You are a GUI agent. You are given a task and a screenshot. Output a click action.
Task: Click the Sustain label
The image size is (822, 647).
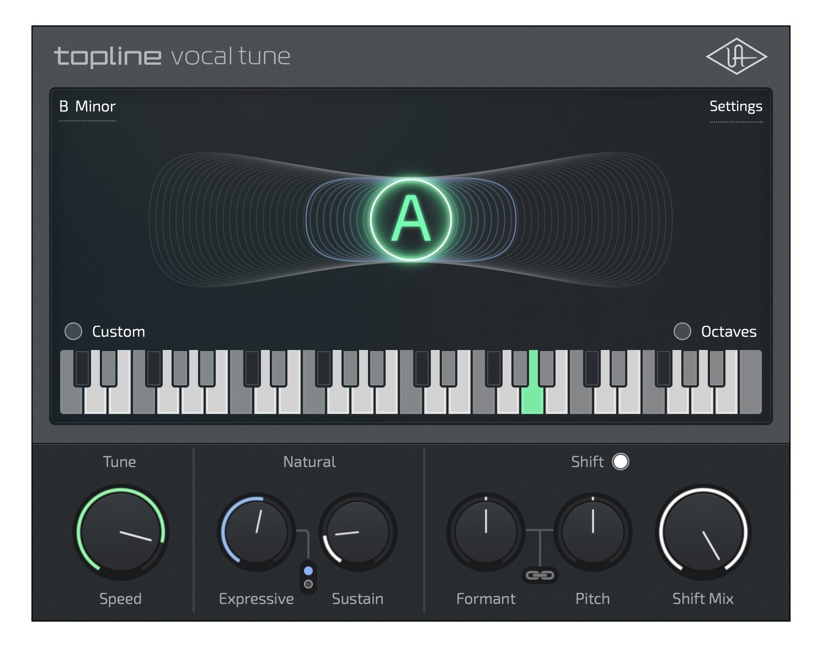click(x=357, y=599)
